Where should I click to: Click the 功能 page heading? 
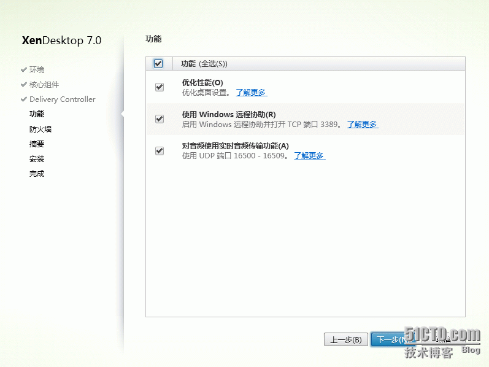pyautogui.click(x=153, y=39)
